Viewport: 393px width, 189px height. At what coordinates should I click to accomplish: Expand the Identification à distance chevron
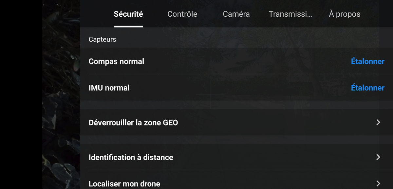[x=378, y=157]
